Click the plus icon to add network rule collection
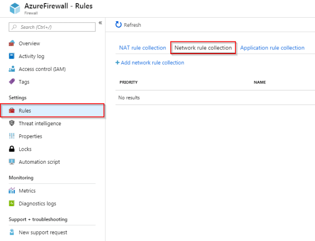 pyautogui.click(x=117, y=63)
